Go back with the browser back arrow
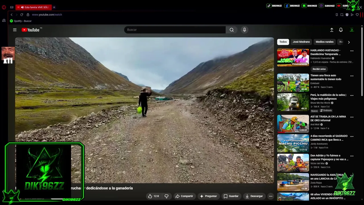 click(x=11, y=15)
